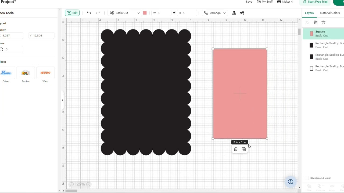Click the '3 in x 5 in' size label

tap(239, 142)
